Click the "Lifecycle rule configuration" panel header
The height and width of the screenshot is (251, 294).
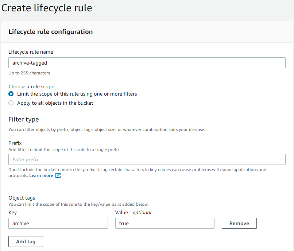point(50,32)
